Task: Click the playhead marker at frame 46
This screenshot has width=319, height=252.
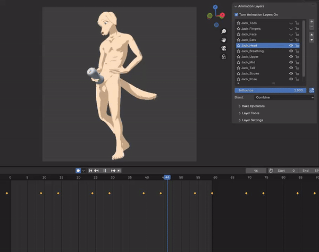Action: click(167, 177)
